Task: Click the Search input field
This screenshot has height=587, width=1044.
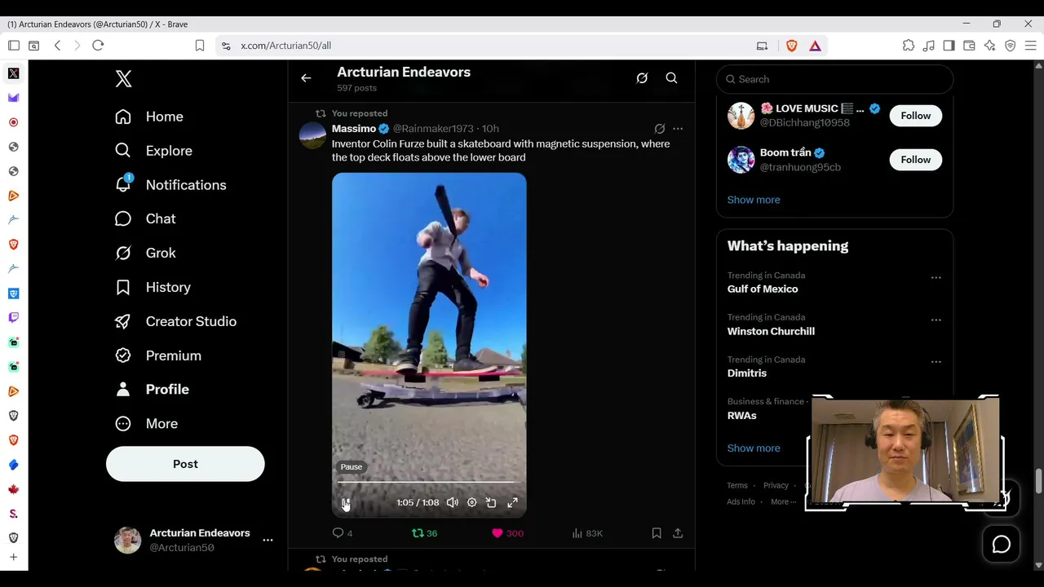Action: click(x=834, y=79)
